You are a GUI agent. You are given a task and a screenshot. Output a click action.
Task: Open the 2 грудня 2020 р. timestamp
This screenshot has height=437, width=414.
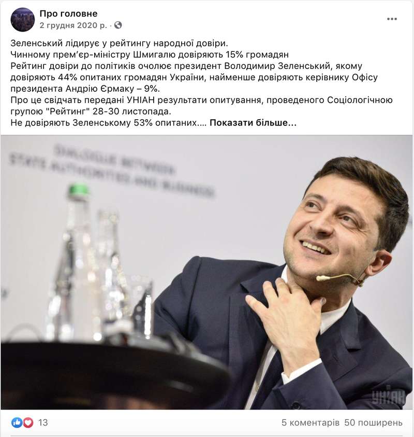[x=73, y=25]
